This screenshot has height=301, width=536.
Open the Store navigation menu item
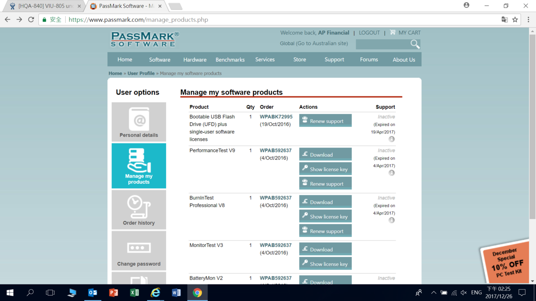click(x=300, y=59)
